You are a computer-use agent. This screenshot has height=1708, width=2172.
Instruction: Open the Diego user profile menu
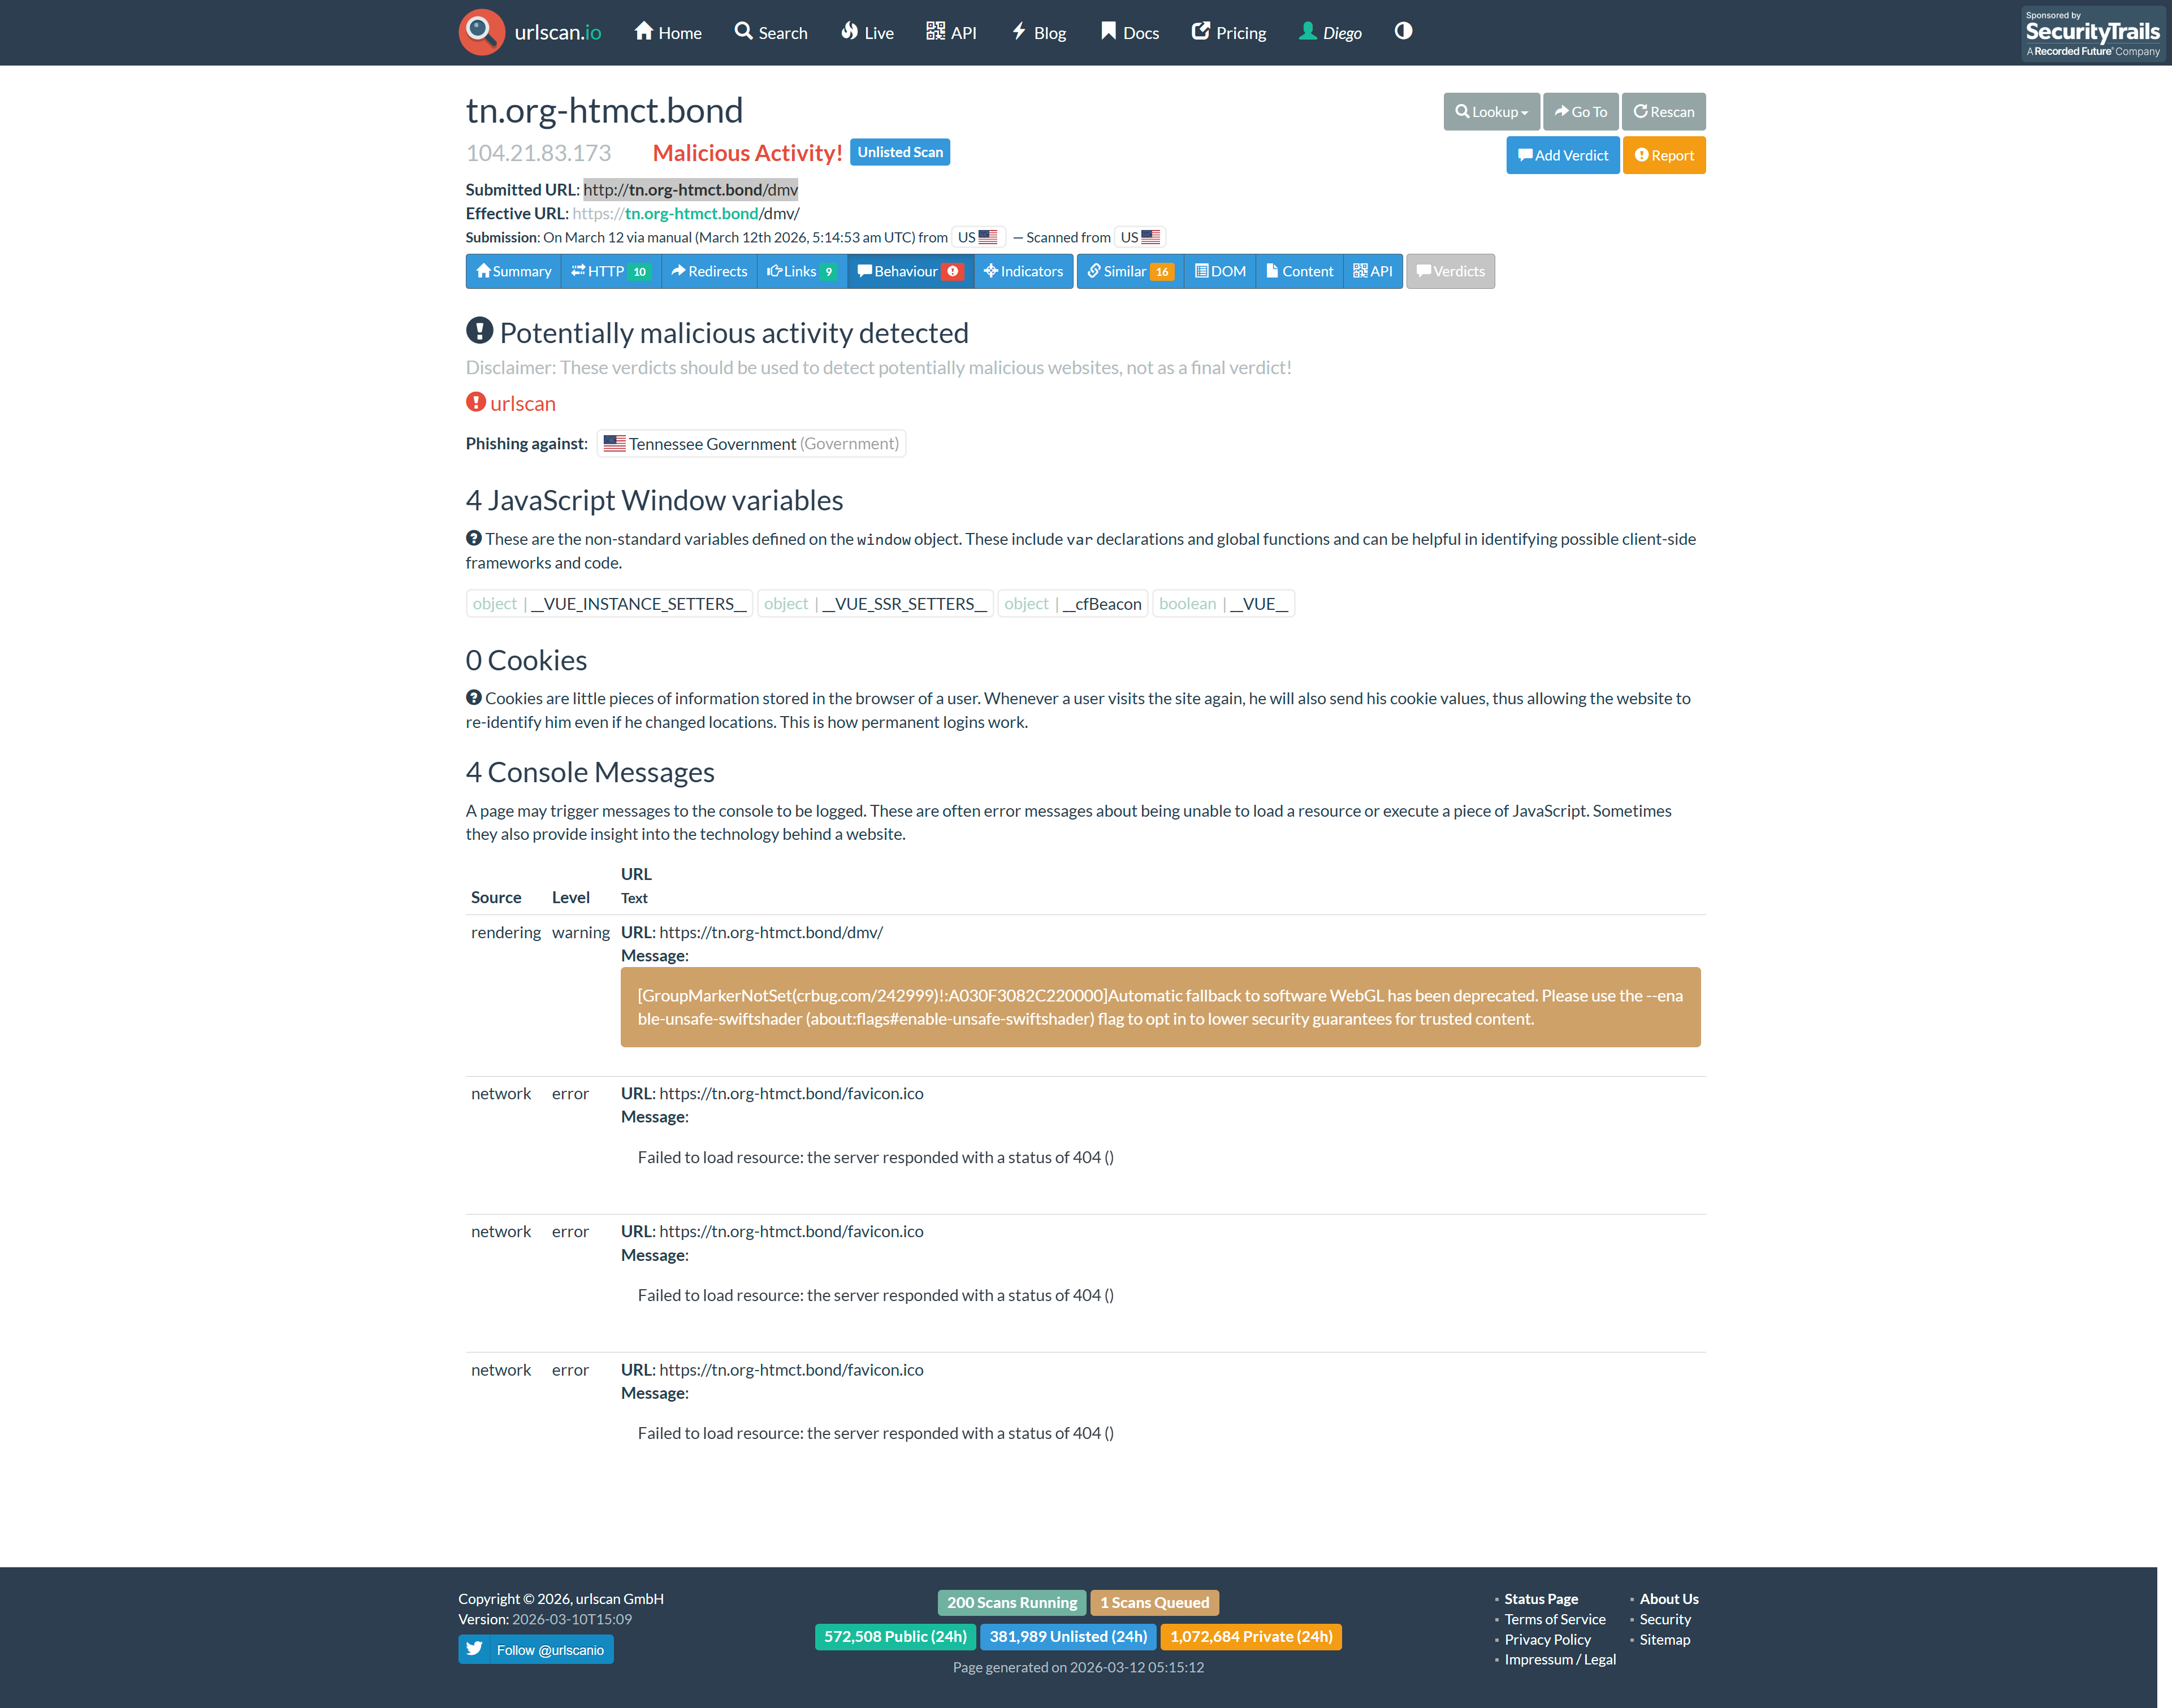point(1330,32)
